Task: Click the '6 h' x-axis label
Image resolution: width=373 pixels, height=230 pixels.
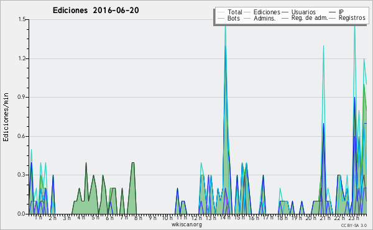Action: coord(109,218)
